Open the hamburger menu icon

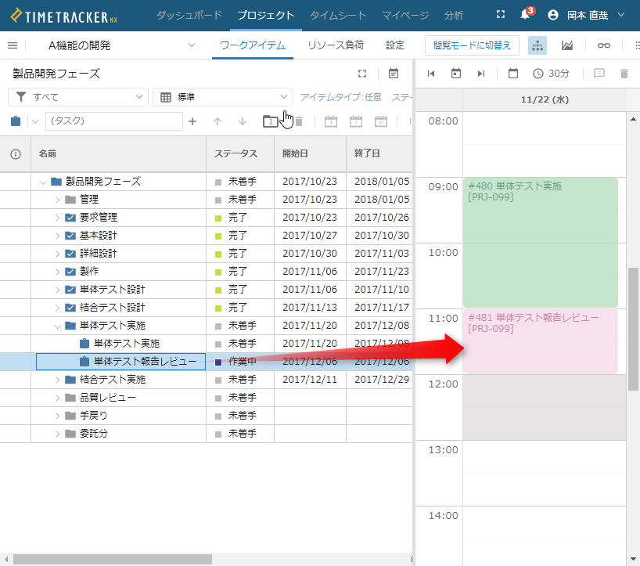pyautogui.click(x=13, y=45)
